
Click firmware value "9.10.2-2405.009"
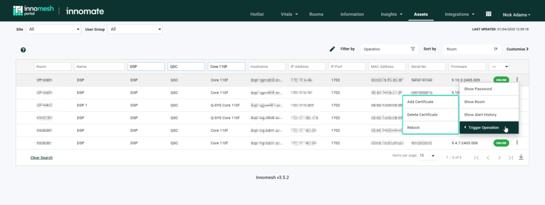465,80
